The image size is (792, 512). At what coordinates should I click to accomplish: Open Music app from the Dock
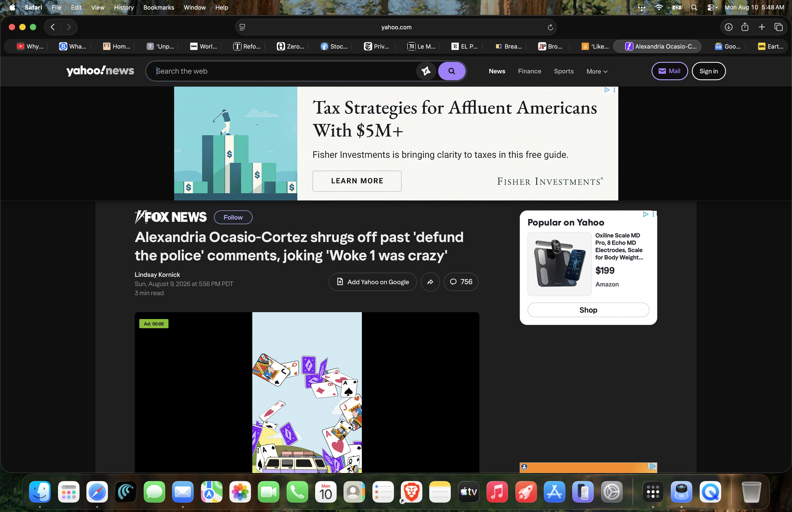(x=497, y=492)
